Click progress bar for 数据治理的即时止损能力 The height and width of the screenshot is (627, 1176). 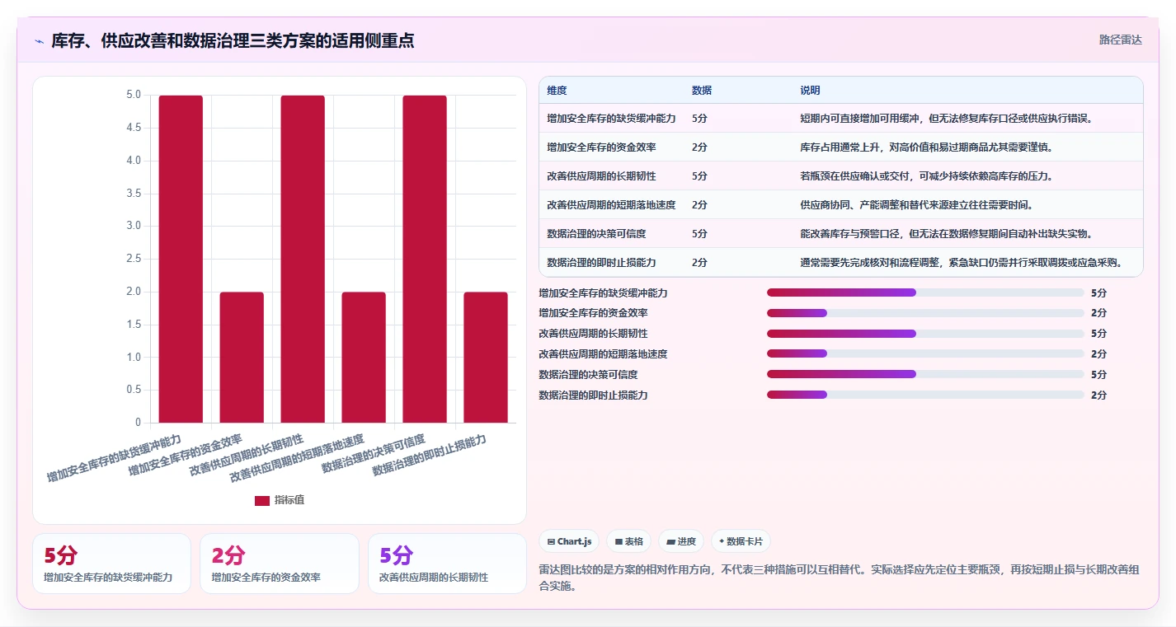coord(925,395)
